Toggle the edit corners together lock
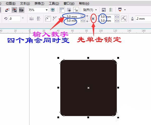Screen dimensions: 151x125 tap(93, 18)
